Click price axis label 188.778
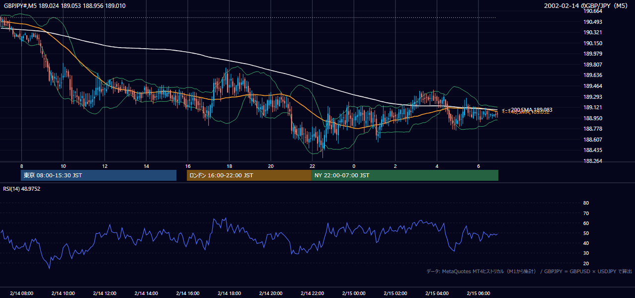The width and height of the screenshot is (635, 298). coord(593,129)
